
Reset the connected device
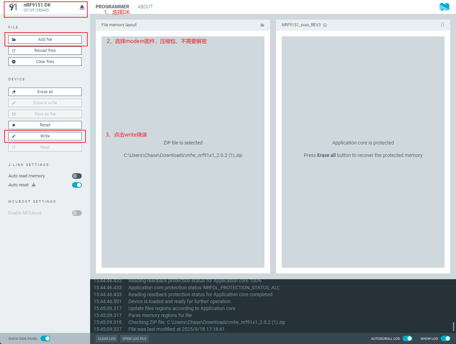point(45,125)
